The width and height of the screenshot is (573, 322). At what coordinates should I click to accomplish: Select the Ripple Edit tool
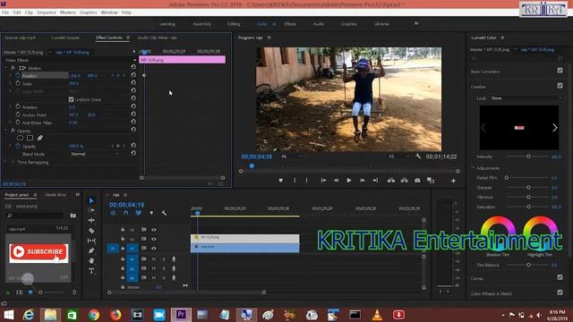[91, 221]
